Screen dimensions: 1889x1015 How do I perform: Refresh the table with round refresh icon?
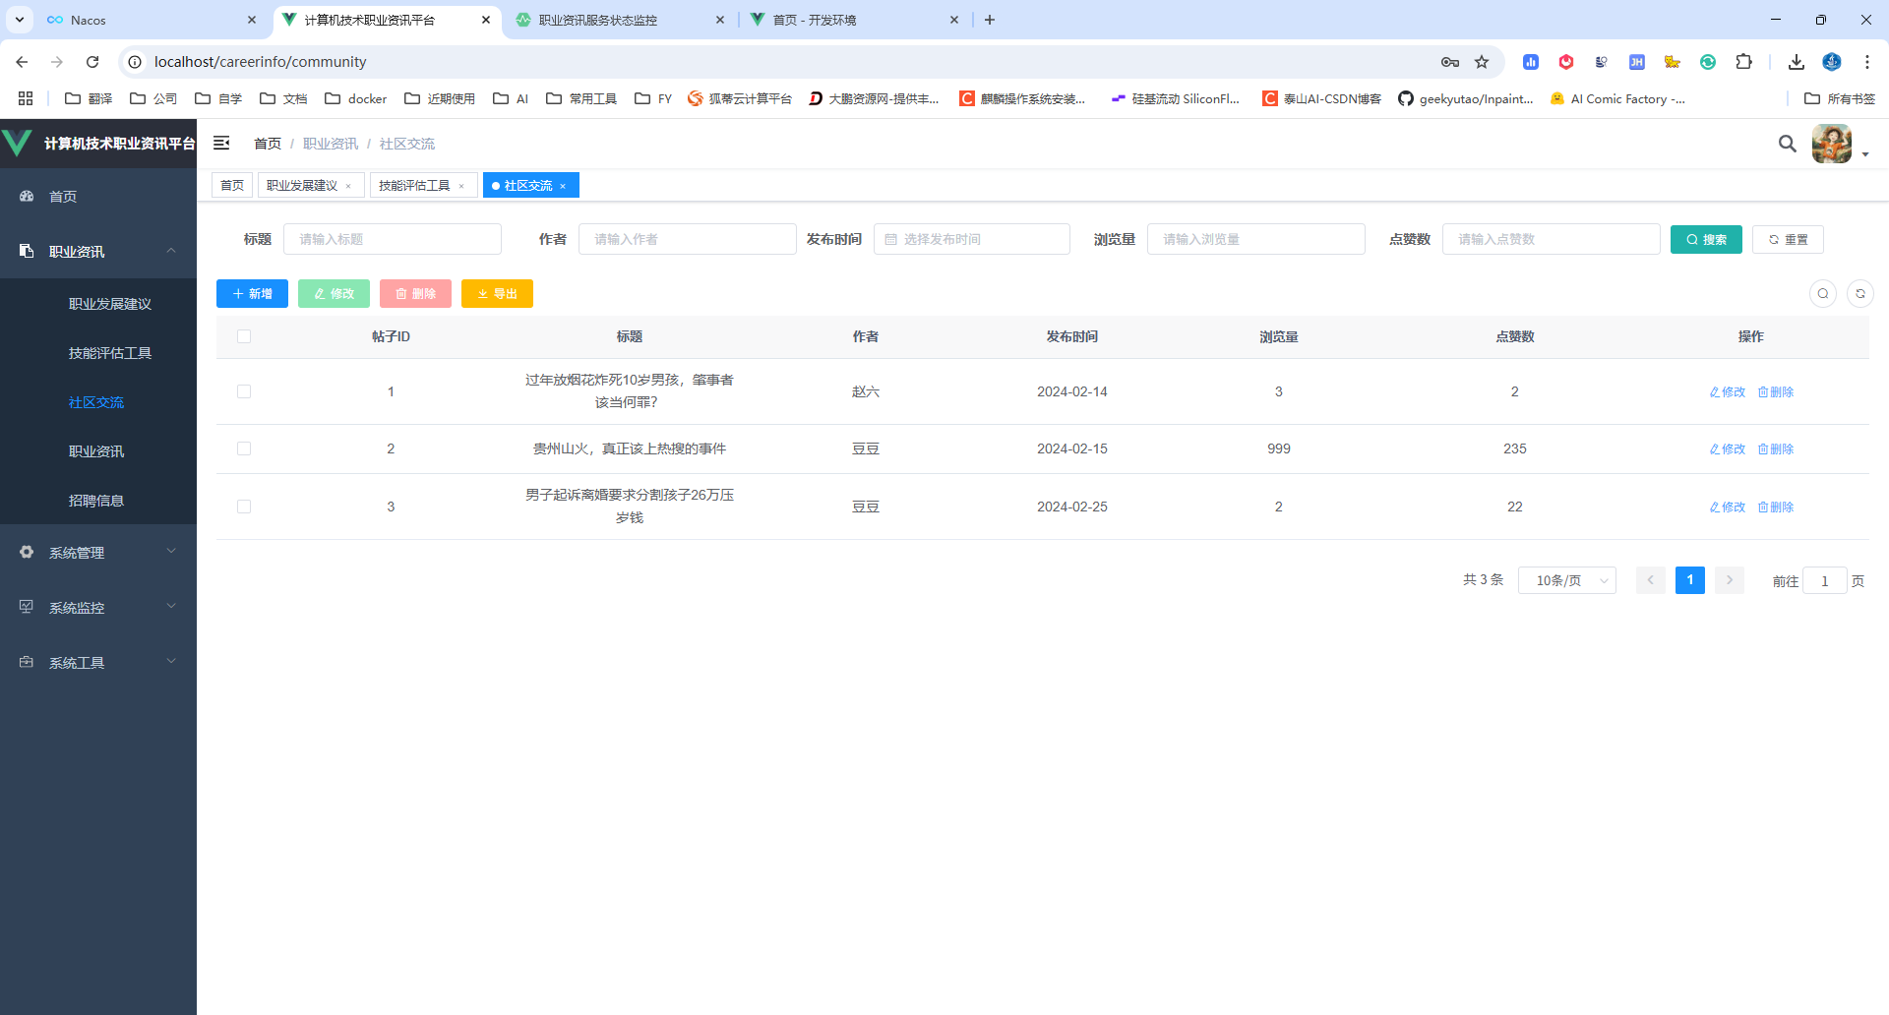1860,293
